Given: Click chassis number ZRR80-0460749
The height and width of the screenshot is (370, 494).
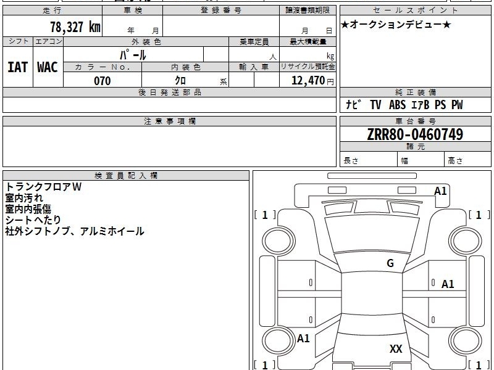Looking at the screenshot, I should [x=415, y=134].
